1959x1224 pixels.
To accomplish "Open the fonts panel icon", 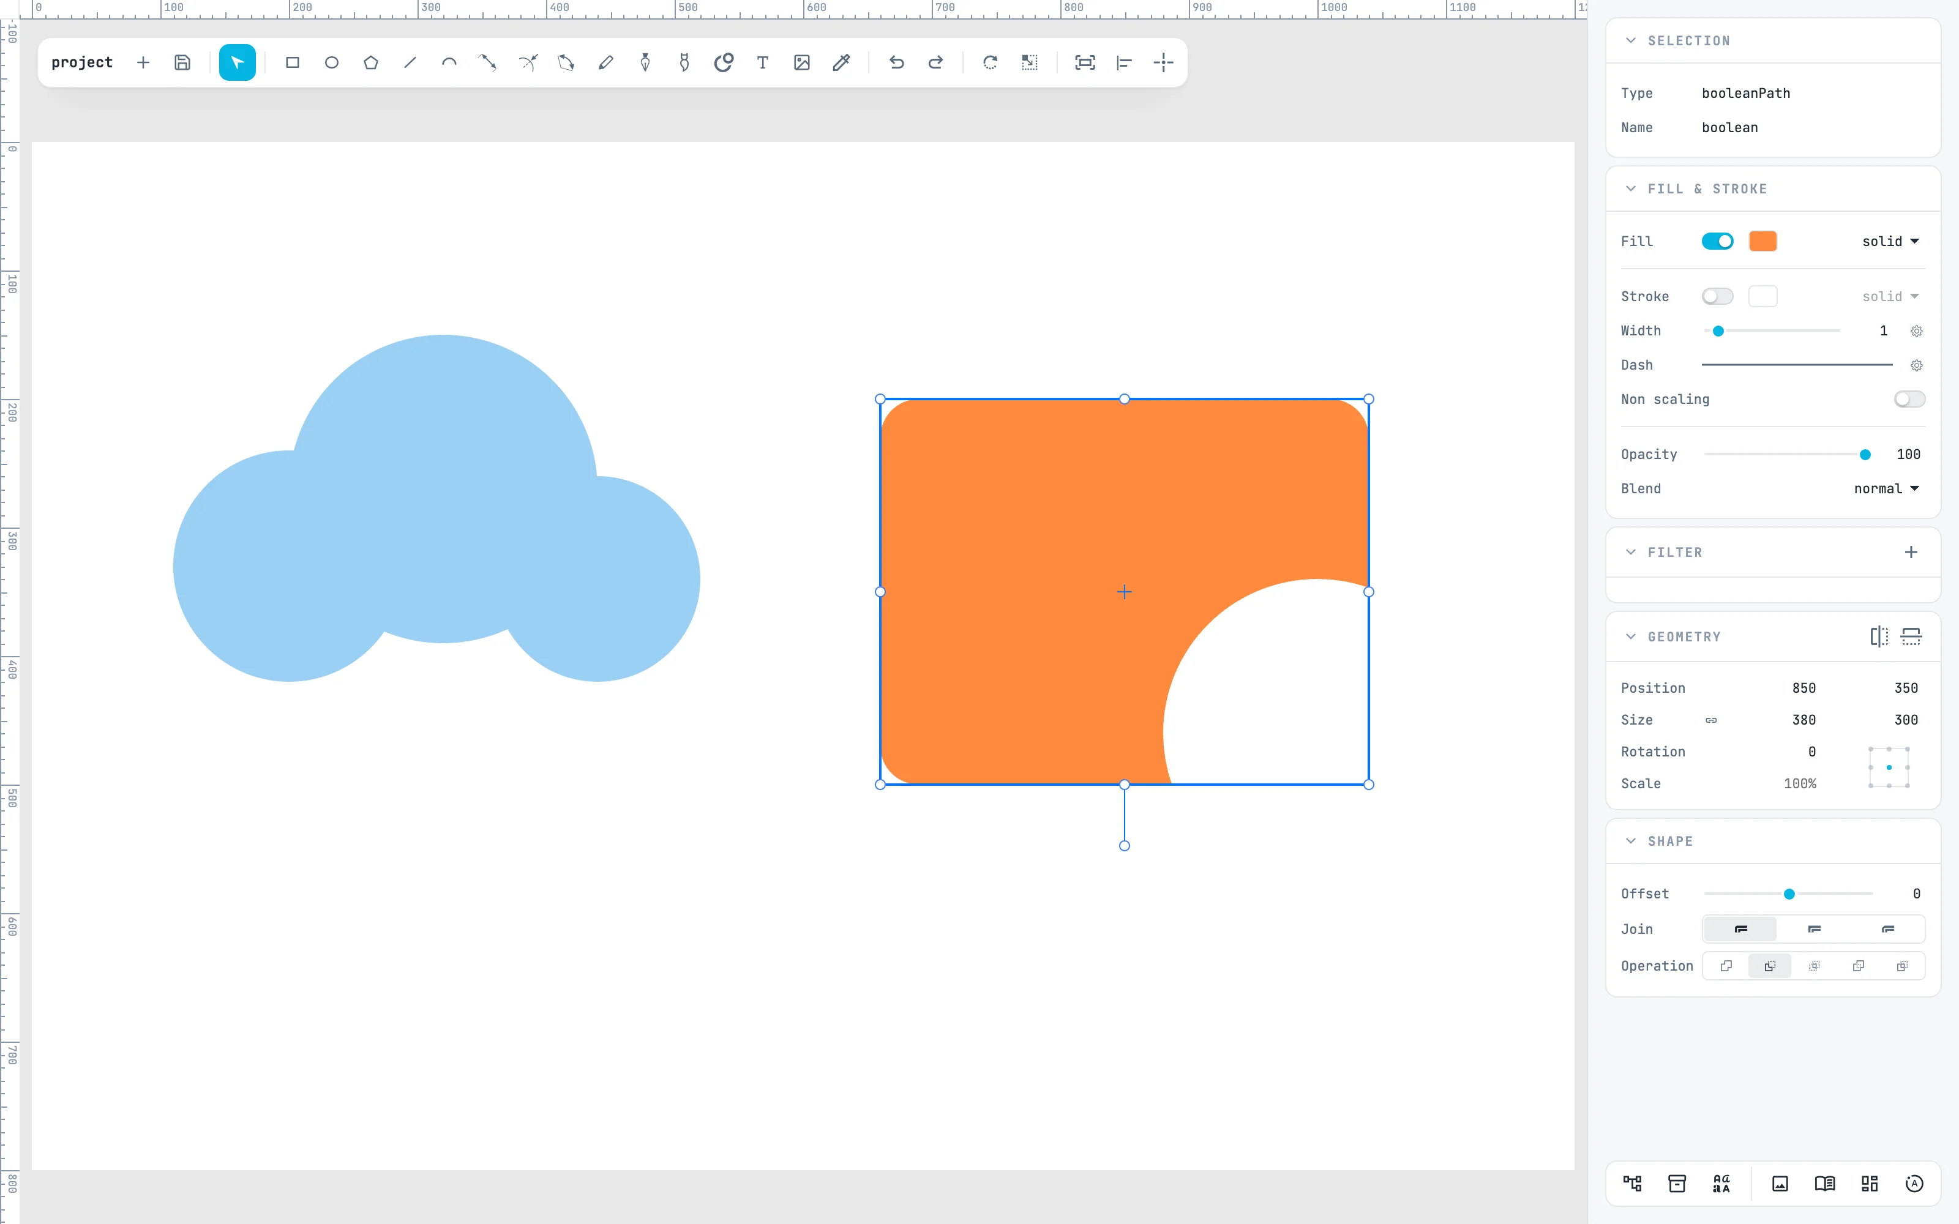I will [x=1722, y=1184].
